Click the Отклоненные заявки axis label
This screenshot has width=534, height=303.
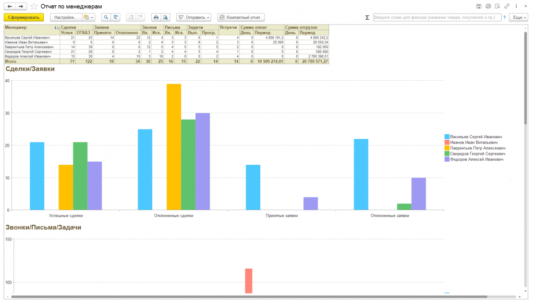390,215
